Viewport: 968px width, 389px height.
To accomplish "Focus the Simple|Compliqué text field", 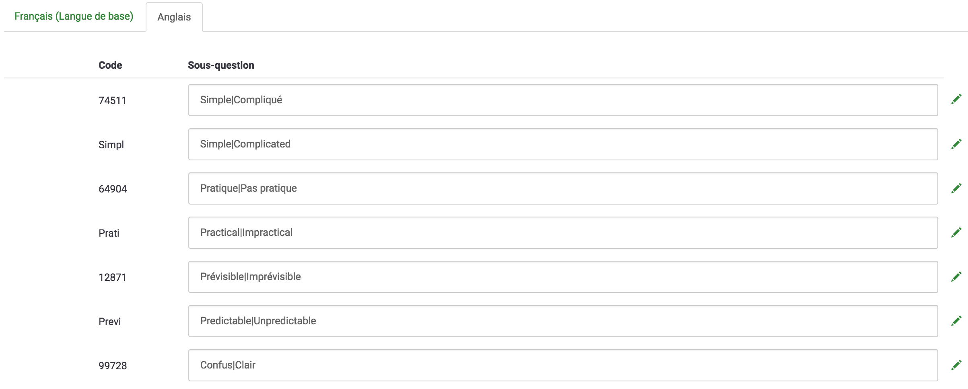I will click(563, 100).
